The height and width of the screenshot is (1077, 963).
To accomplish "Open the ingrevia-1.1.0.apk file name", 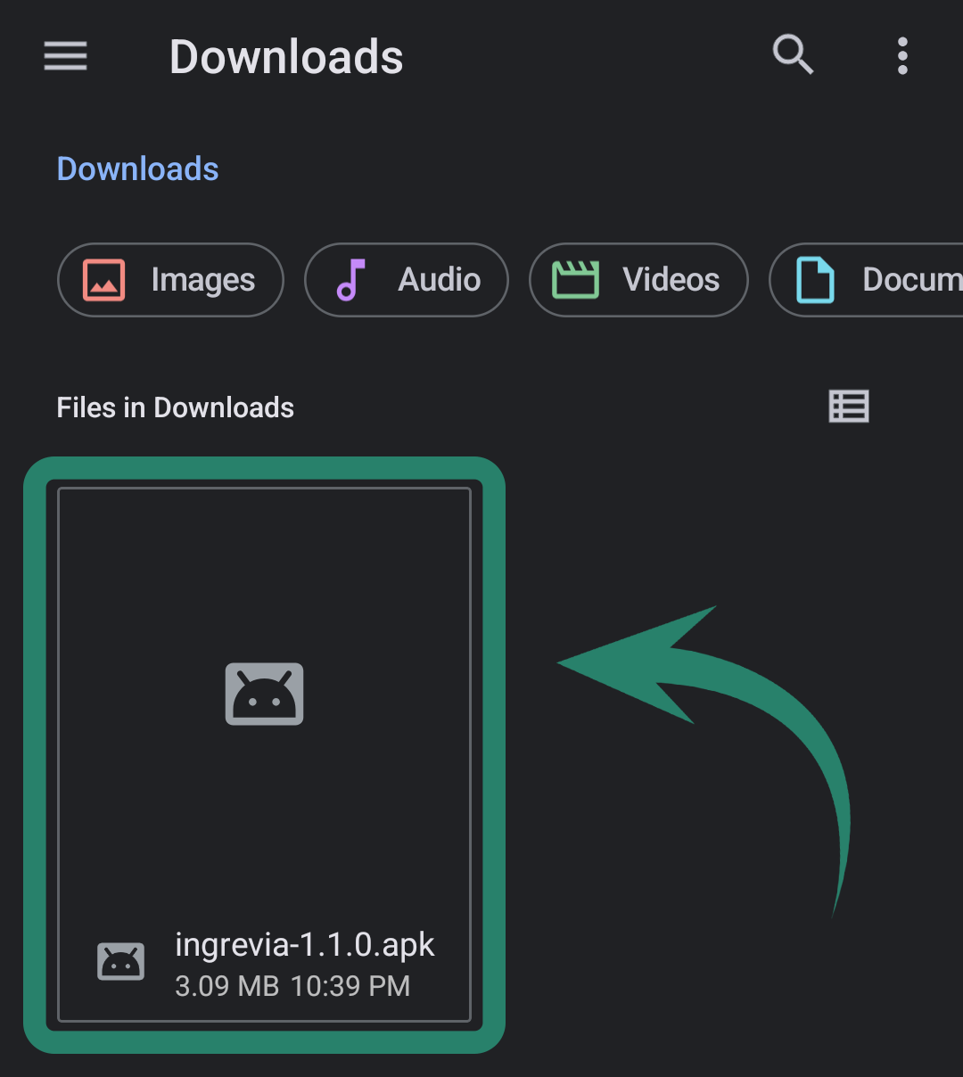I will pyautogui.click(x=305, y=944).
